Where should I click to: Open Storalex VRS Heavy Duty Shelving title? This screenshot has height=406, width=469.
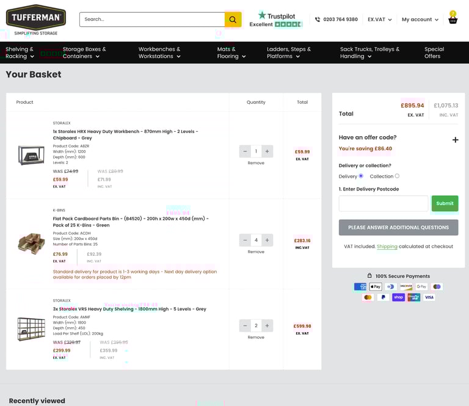coord(129,309)
